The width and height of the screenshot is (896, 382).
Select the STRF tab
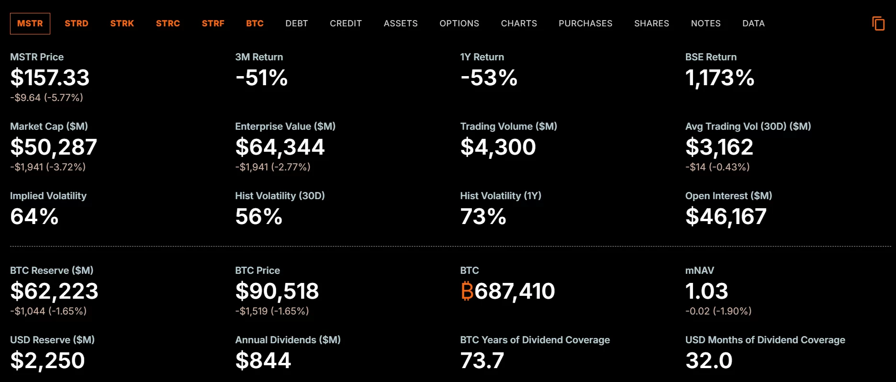[x=213, y=23]
